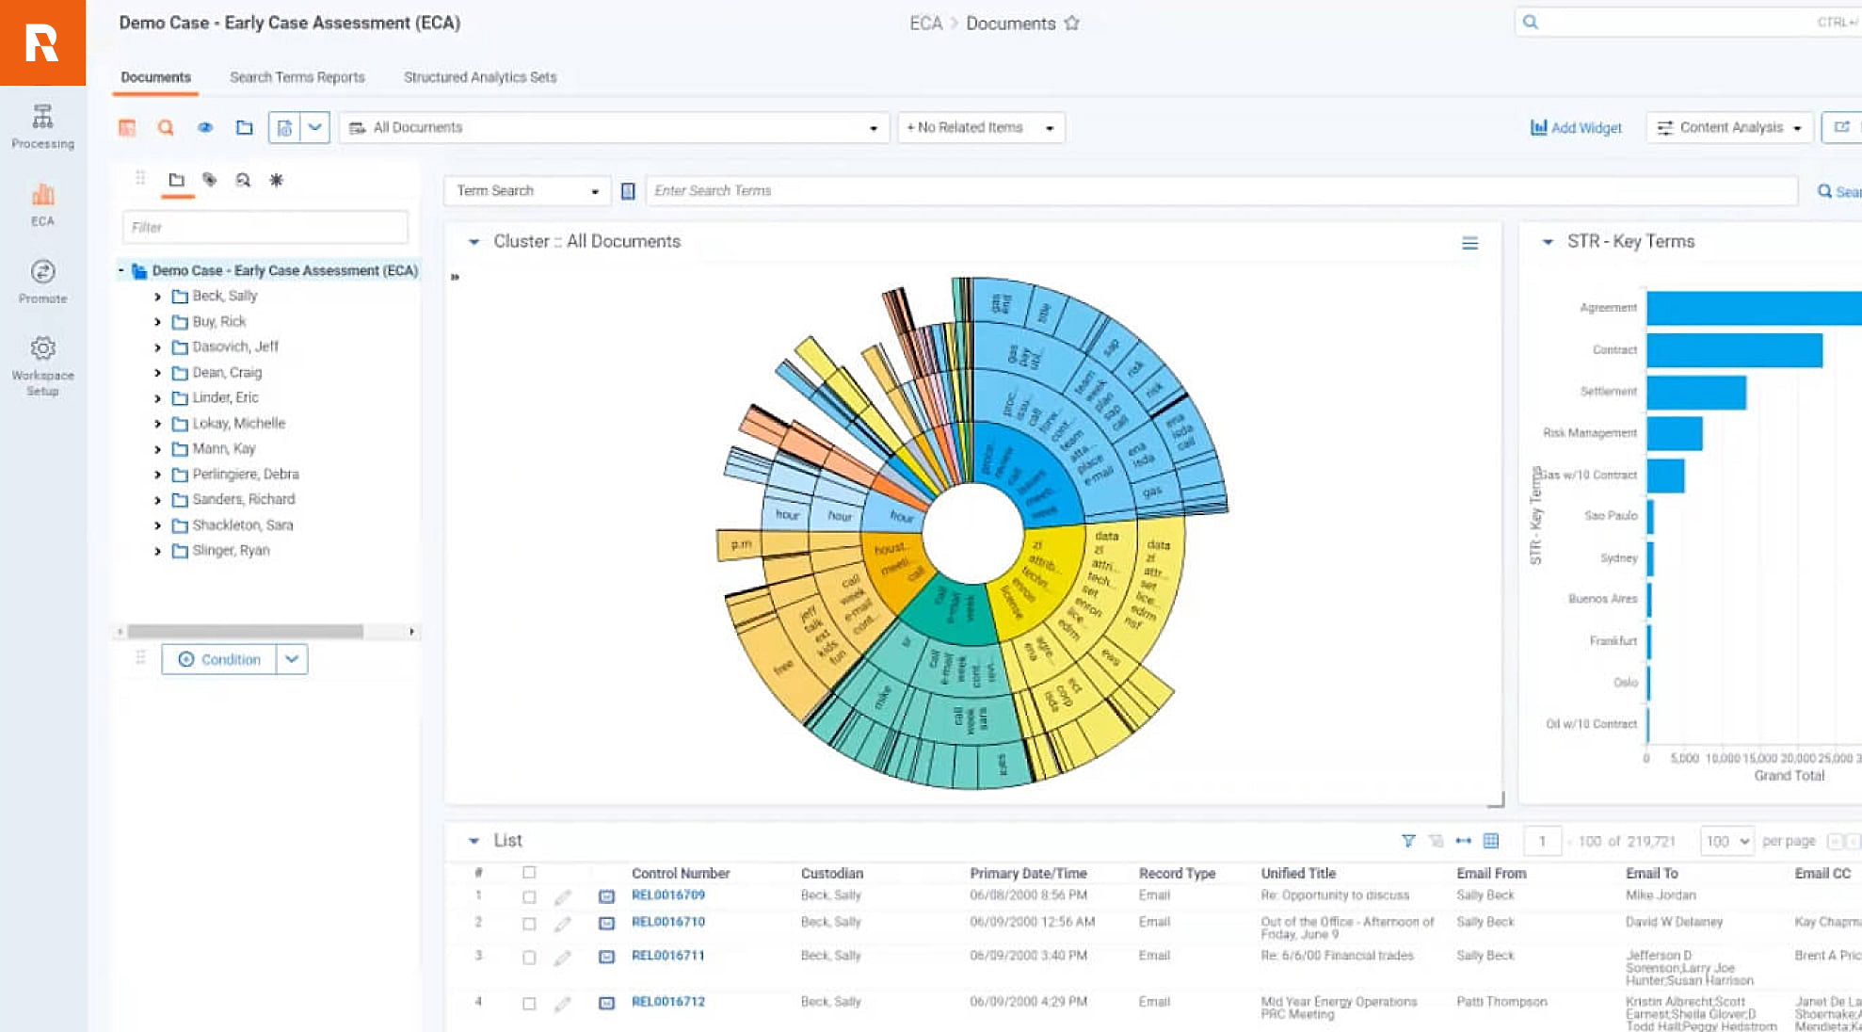The height and width of the screenshot is (1032, 1862).
Task: Open document link REL0016711
Action: 669,955
